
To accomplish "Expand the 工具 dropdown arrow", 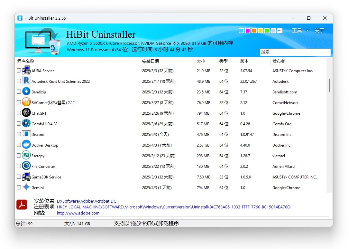I will [x=308, y=30].
